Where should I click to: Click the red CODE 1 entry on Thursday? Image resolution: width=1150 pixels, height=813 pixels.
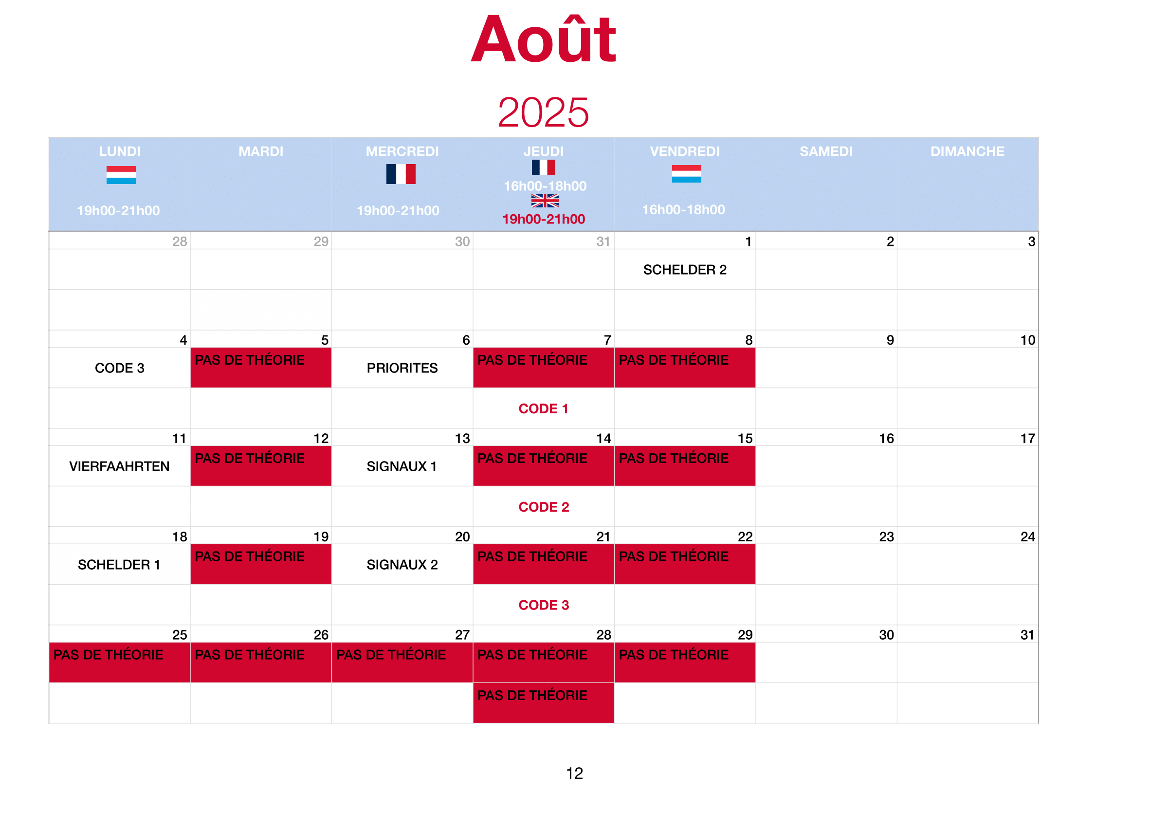pyautogui.click(x=544, y=408)
